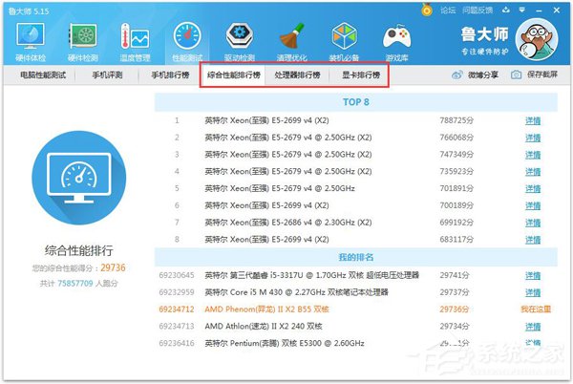
Task: Switch to the 手机排行榜 tab
Action: (170, 75)
